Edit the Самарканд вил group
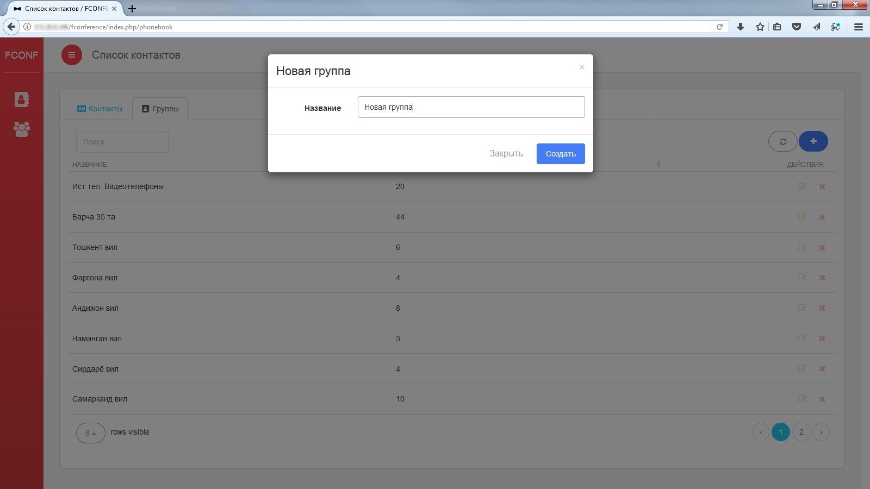This screenshot has height=489, width=870. (802, 399)
